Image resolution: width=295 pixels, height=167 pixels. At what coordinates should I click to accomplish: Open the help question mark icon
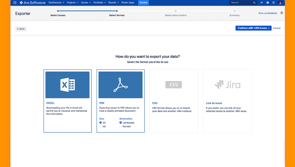pyautogui.click(x=268, y=3)
